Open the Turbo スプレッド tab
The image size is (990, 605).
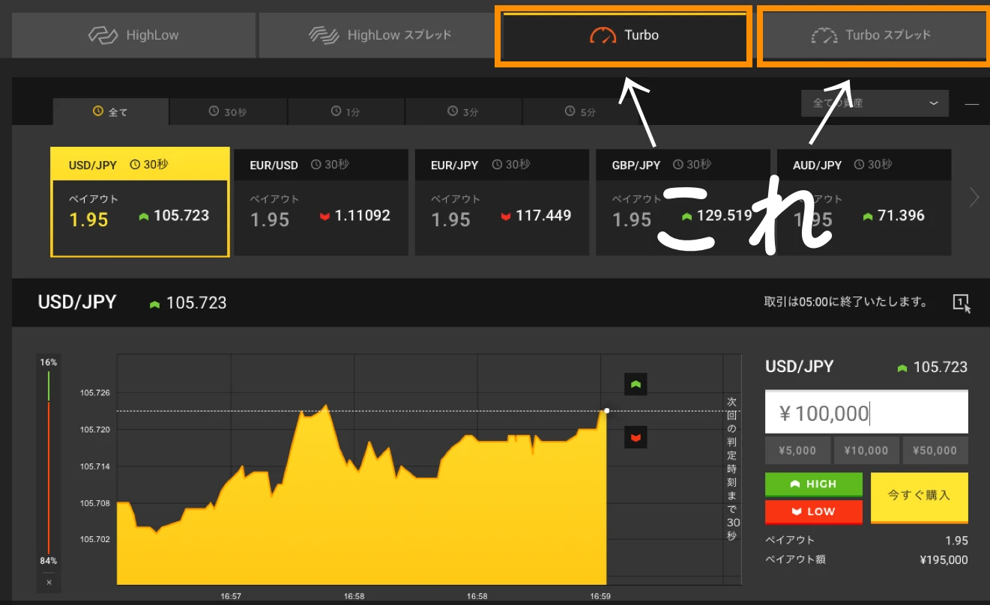point(872,35)
